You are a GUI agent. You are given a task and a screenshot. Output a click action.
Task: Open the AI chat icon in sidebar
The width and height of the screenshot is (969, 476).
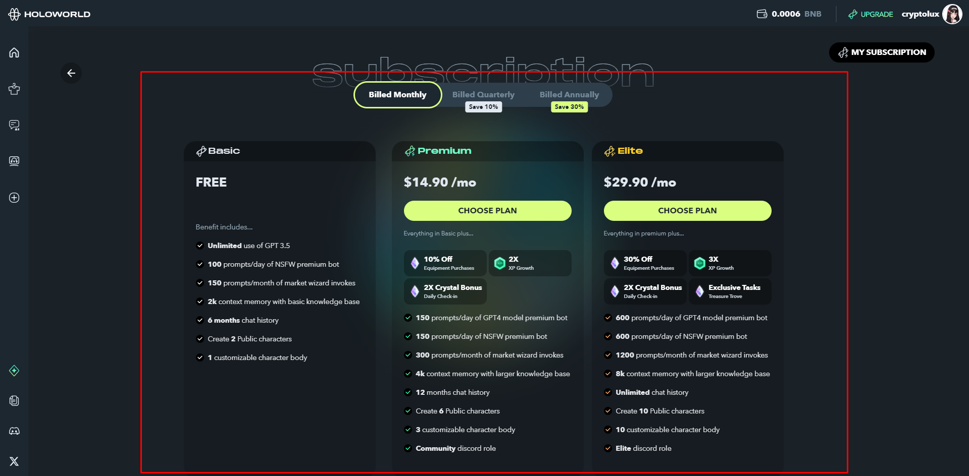(x=14, y=125)
